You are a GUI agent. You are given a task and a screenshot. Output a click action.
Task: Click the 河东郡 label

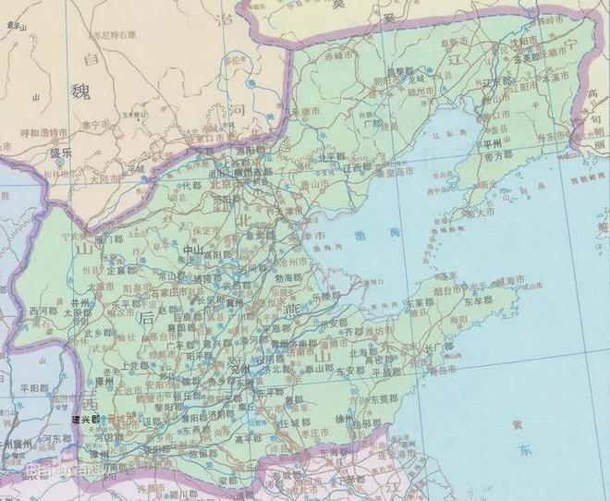[x=58, y=438]
